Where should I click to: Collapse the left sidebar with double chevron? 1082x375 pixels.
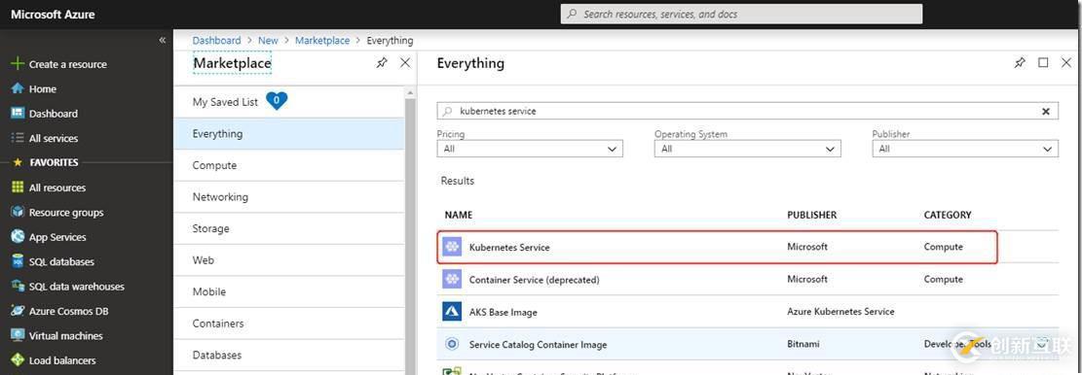coord(163,40)
